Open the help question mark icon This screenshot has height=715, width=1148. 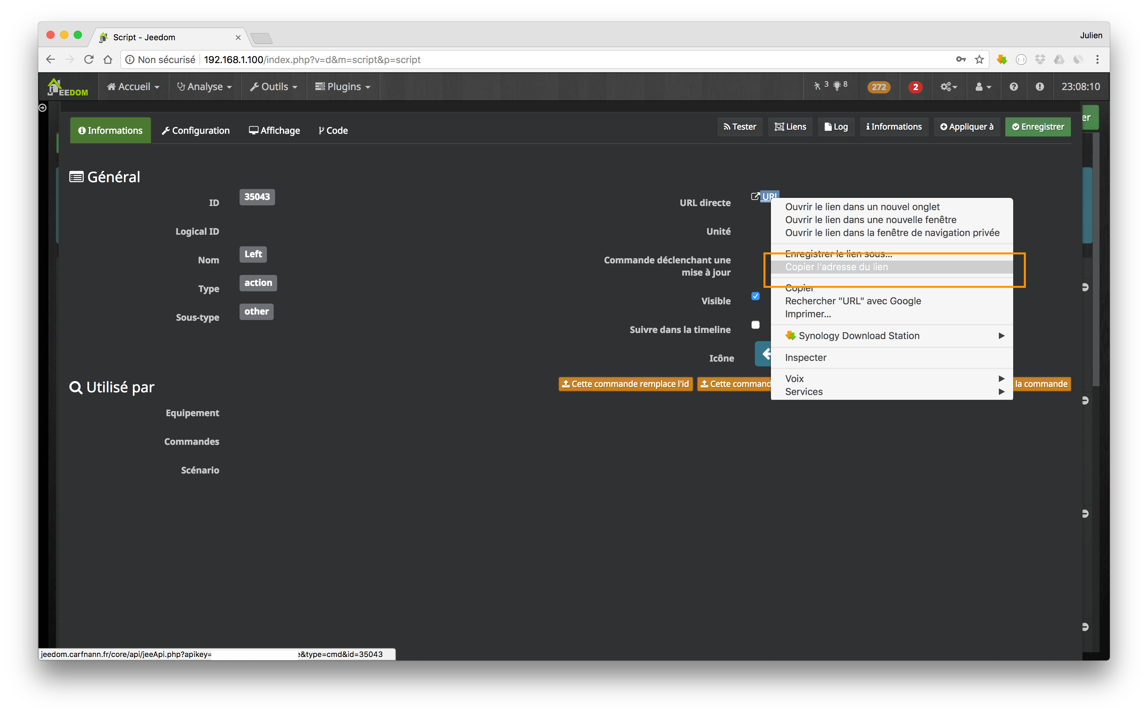(x=1013, y=87)
